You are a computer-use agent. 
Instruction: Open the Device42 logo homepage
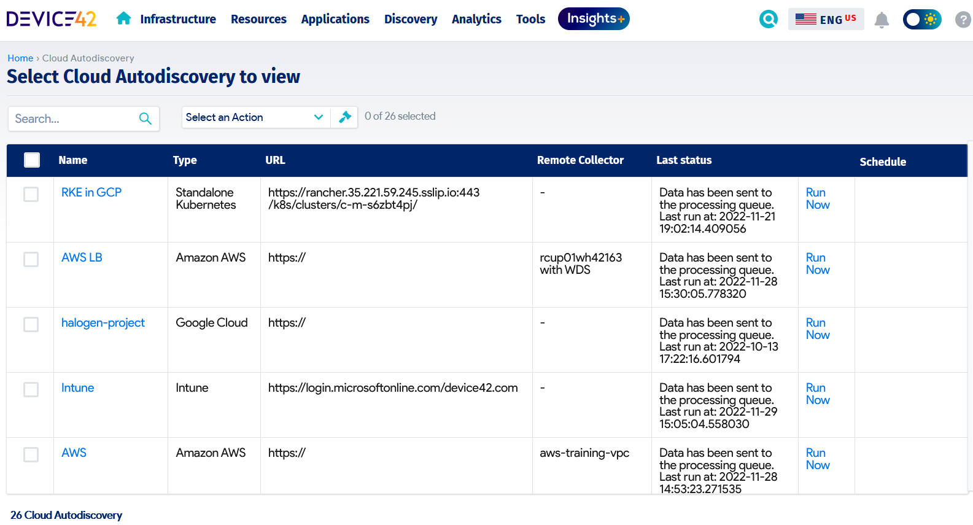point(52,19)
